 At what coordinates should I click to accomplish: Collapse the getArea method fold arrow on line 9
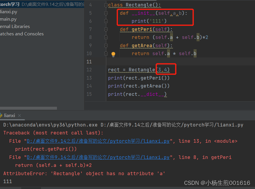[106, 45]
